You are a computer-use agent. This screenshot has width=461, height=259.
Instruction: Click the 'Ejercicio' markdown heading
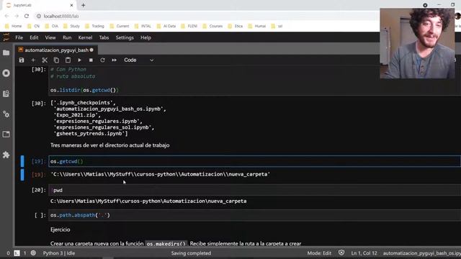[x=60, y=230]
